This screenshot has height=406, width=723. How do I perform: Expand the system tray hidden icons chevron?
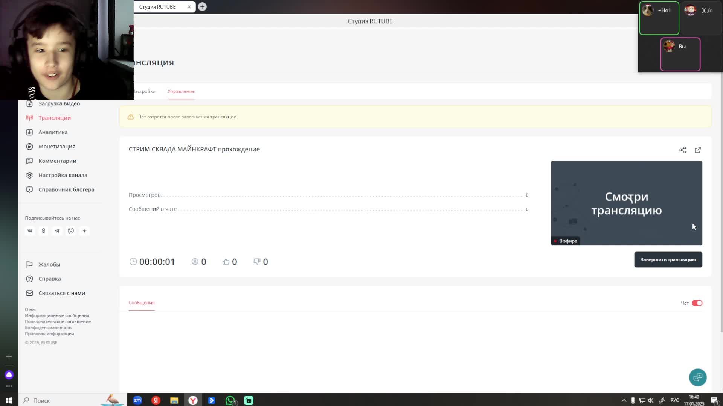(x=624, y=400)
